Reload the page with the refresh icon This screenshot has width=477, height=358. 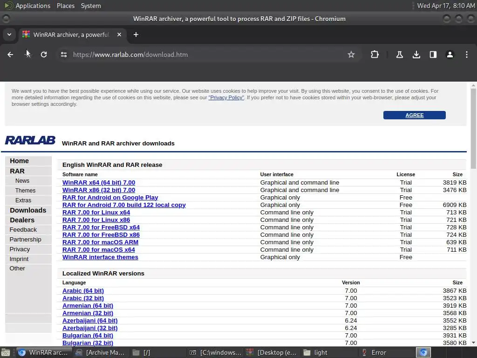click(44, 55)
